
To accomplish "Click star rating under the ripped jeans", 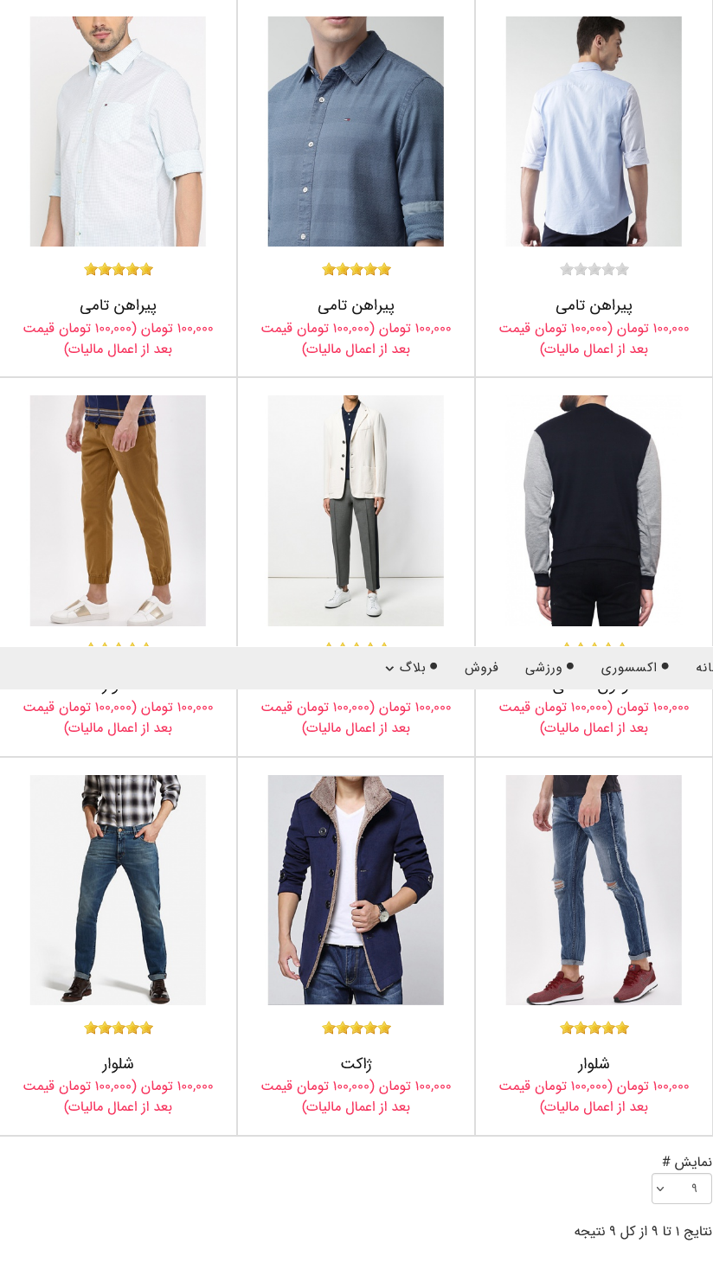I will click(x=594, y=1028).
